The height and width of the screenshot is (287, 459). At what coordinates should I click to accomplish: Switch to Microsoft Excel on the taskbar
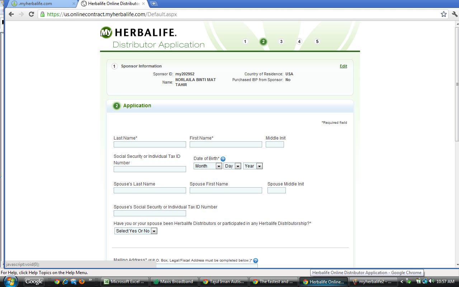(124, 281)
